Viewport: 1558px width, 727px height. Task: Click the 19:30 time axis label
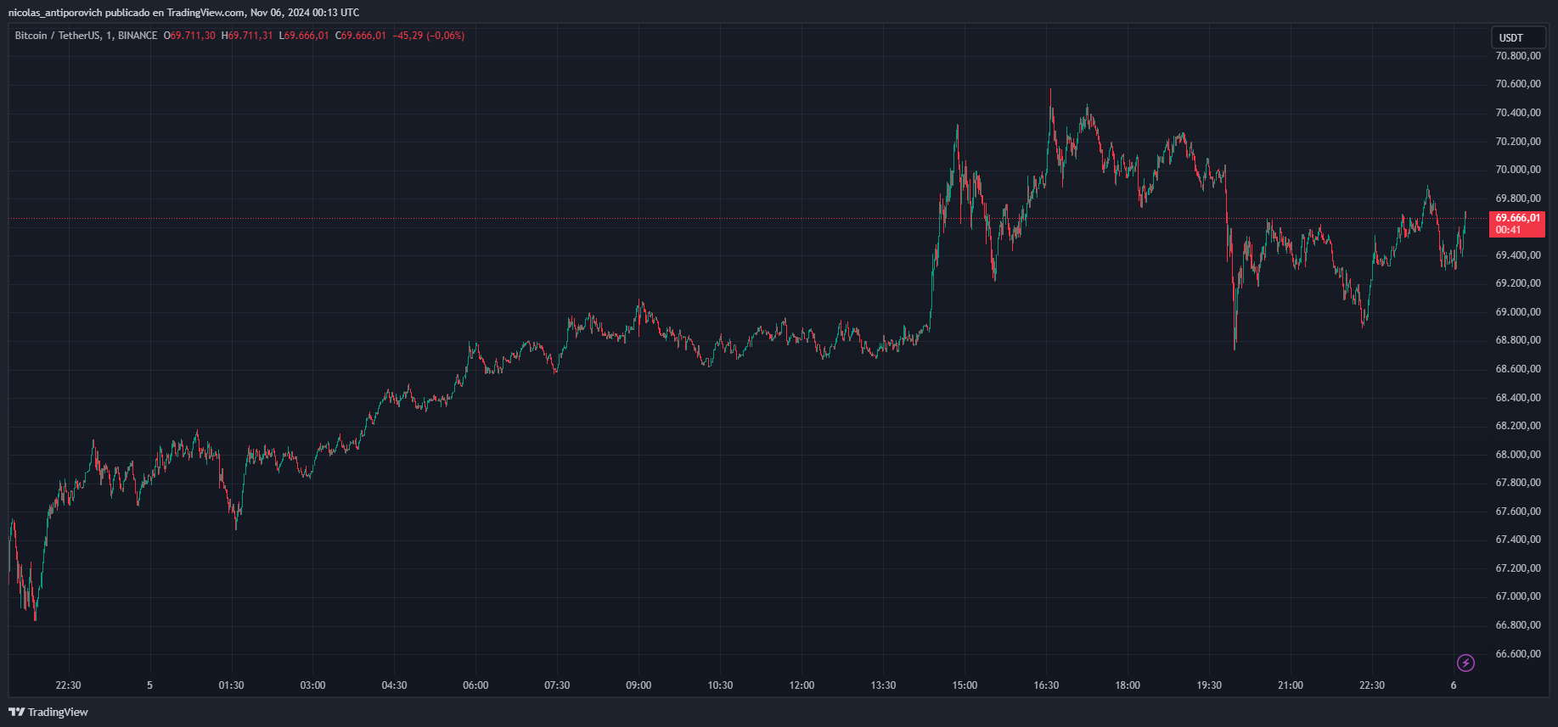point(1209,685)
